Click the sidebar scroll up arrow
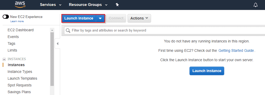This screenshot has height=95, width=265. pyautogui.click(x=52, y=30)
